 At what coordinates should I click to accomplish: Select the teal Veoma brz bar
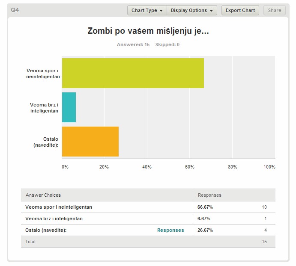tap(69, 107)
